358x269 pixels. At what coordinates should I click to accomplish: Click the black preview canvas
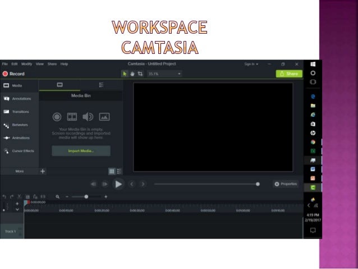[x=213, y=127]
